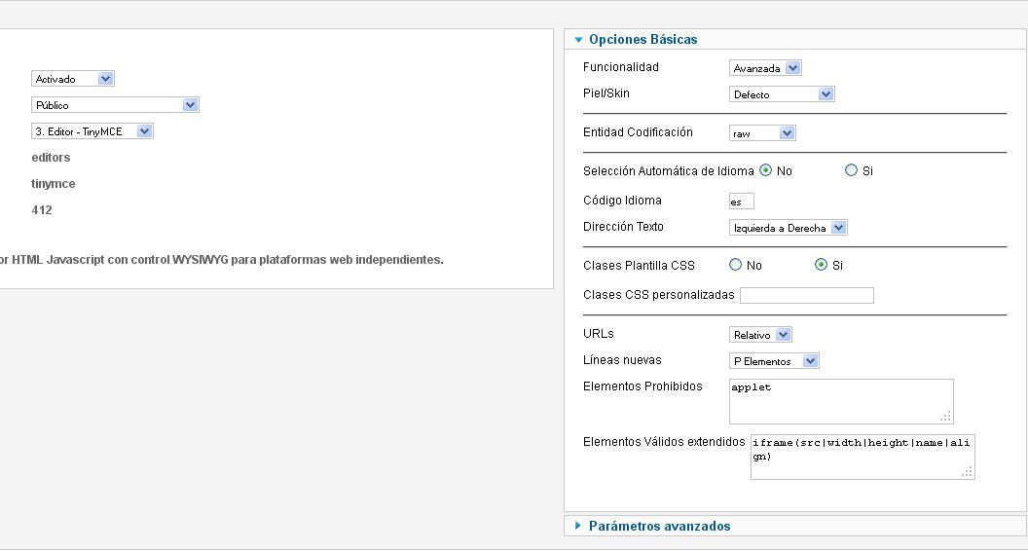1028x551 pixels.
Task: Click the Clases CSS personalizadas text field
Action: click(x=806, y=295)
